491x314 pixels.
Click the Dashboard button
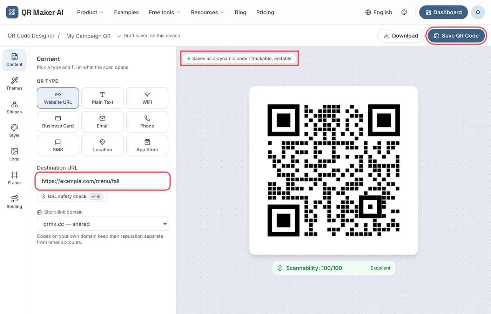tap(443, 12)
